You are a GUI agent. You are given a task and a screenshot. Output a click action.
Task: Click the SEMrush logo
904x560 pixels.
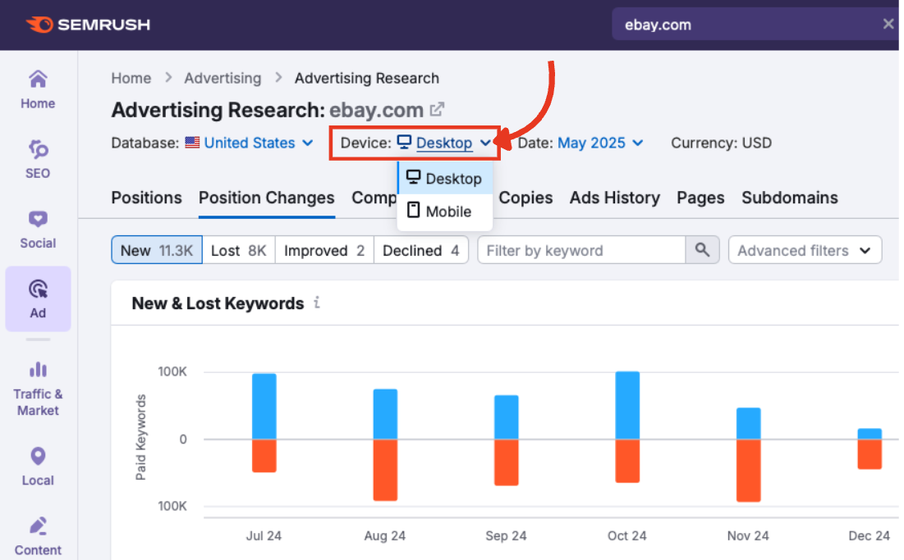[88, 25]
